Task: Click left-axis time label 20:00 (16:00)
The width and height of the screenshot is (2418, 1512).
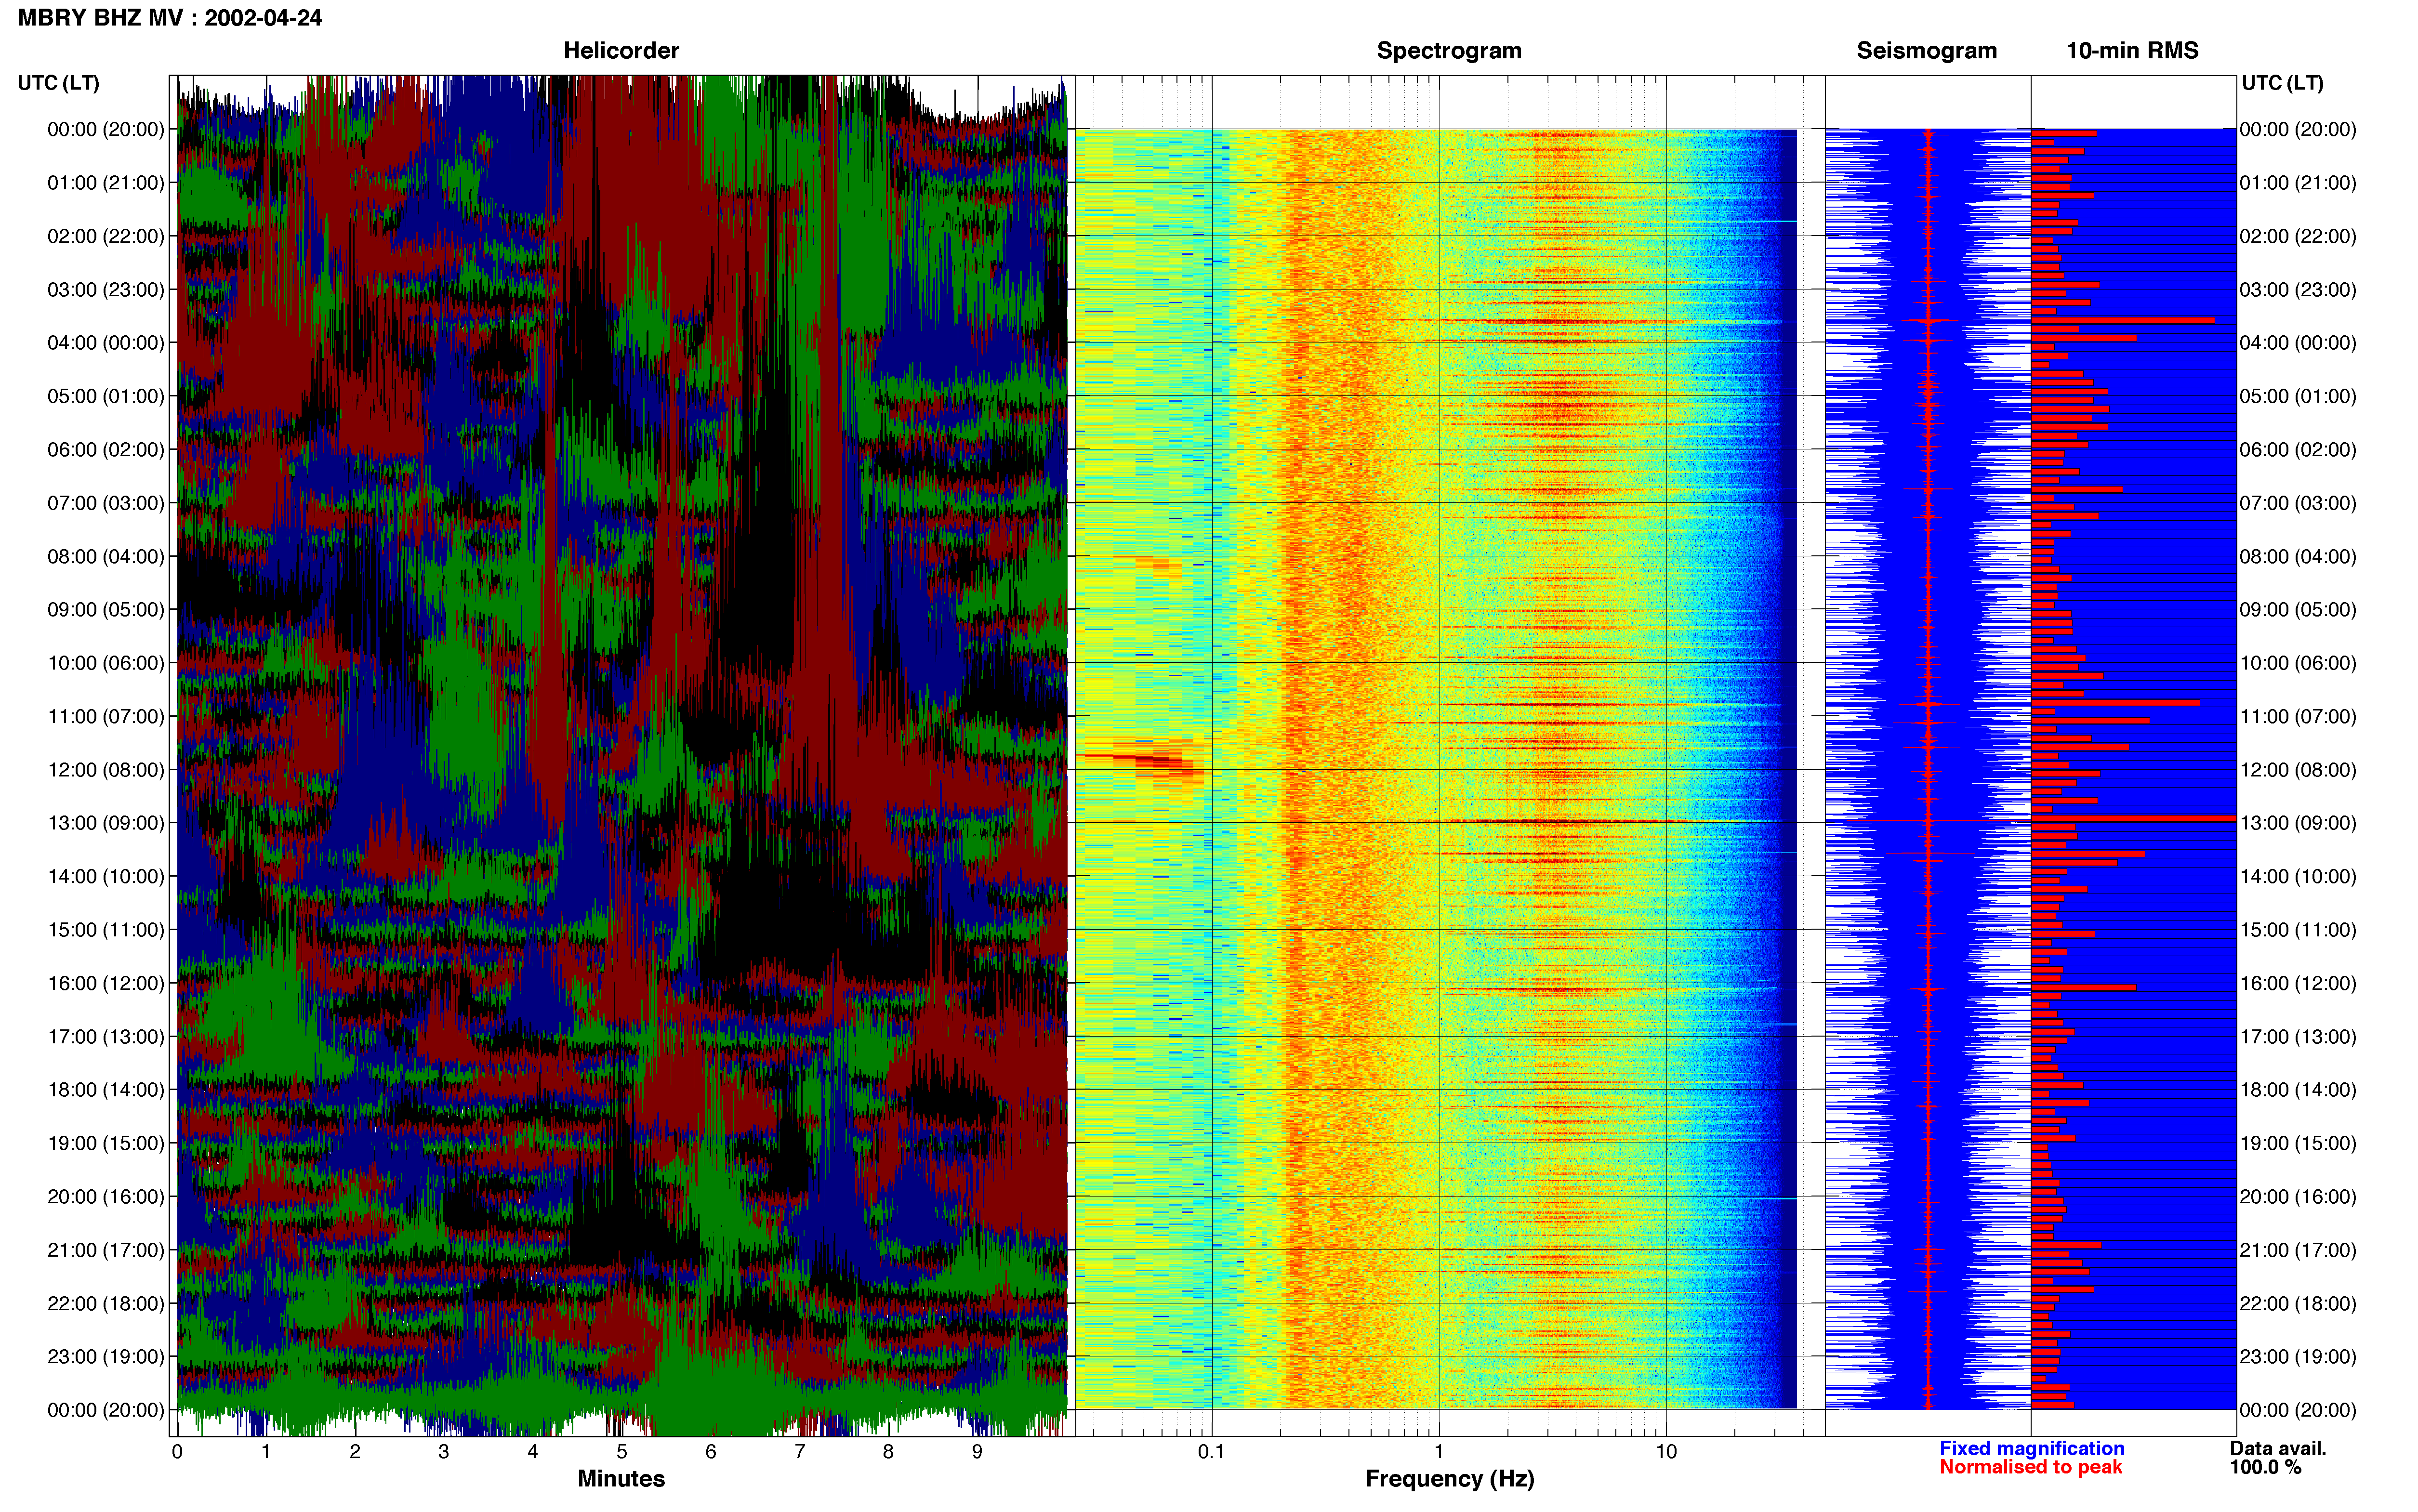Action: tap(106, 1197)
